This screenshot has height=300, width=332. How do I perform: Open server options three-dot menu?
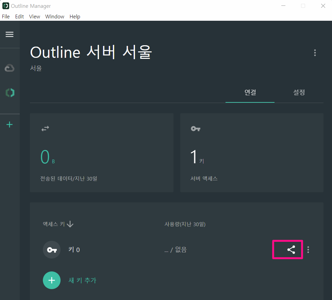point(315,53)
